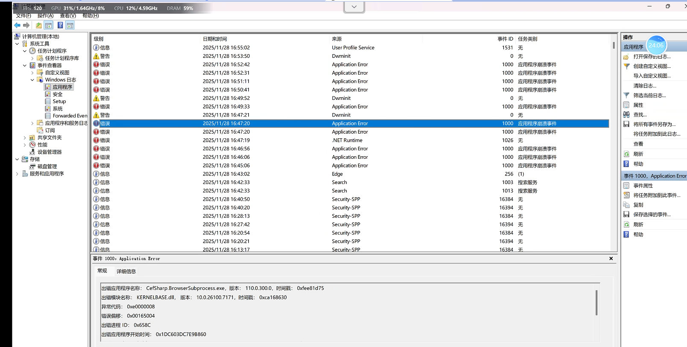Click the Up one level toolbar icon
Screen dimensions: 687x347
point(39,26)
